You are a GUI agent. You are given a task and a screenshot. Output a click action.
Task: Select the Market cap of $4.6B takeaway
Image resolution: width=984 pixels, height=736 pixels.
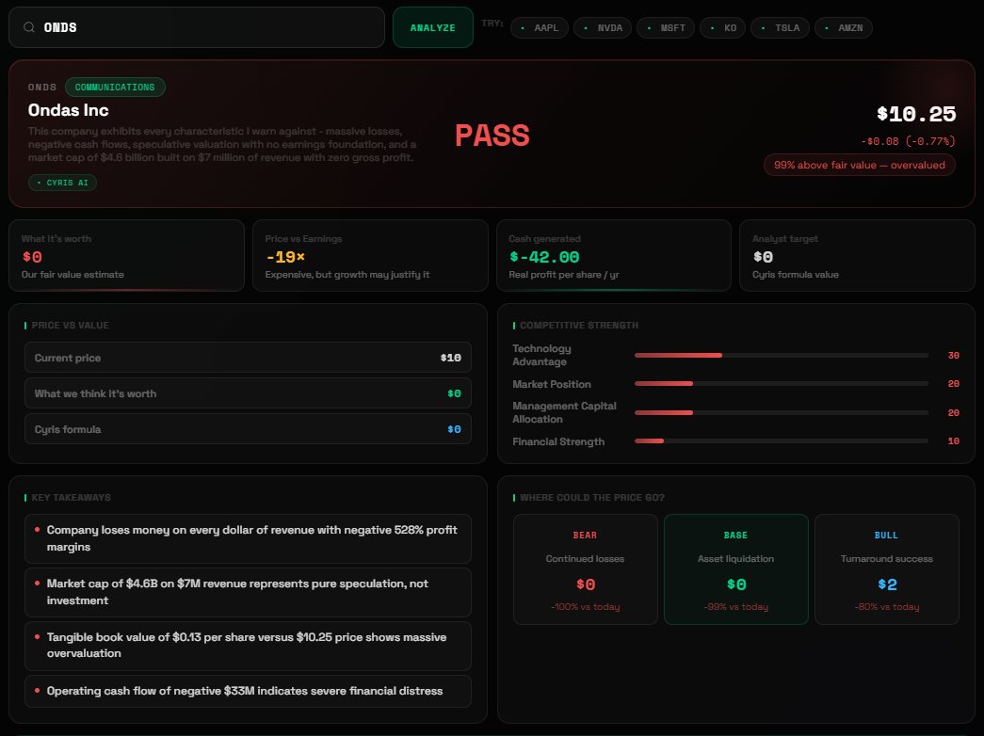point(248,592)
